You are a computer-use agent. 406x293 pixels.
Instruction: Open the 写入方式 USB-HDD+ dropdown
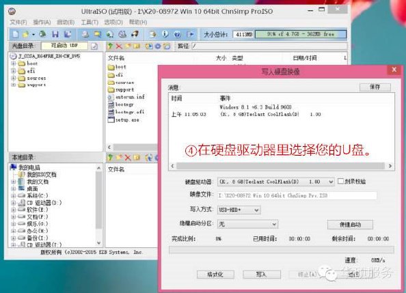point(256,210)
